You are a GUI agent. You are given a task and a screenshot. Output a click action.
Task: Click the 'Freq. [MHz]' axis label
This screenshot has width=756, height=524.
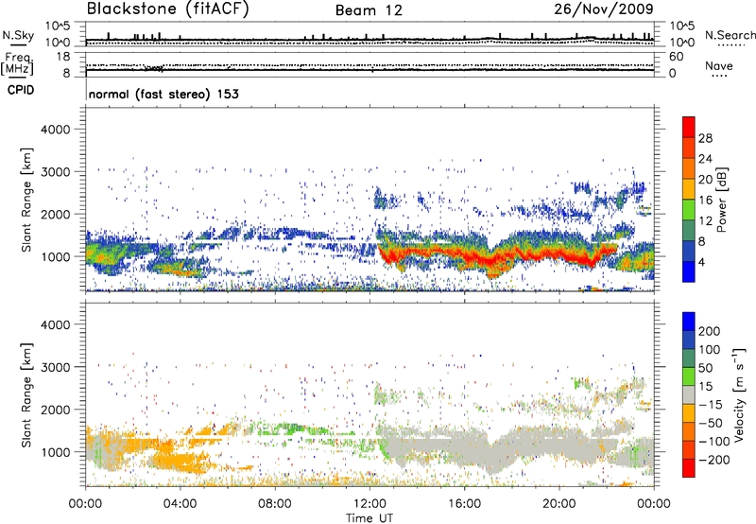click(17, 64)
